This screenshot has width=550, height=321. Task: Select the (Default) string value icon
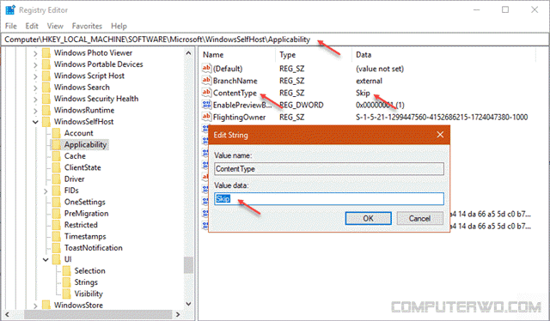pyautogui.click(x=206, y=69)
